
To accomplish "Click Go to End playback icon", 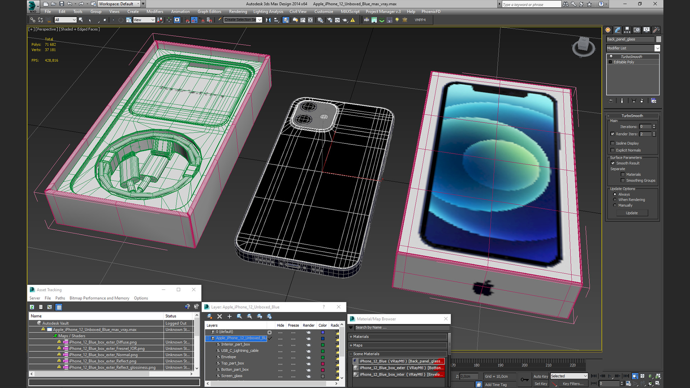I will (x=626, y=376).
